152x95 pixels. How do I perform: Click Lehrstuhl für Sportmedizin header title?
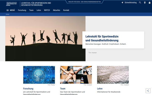pos(36,4)
